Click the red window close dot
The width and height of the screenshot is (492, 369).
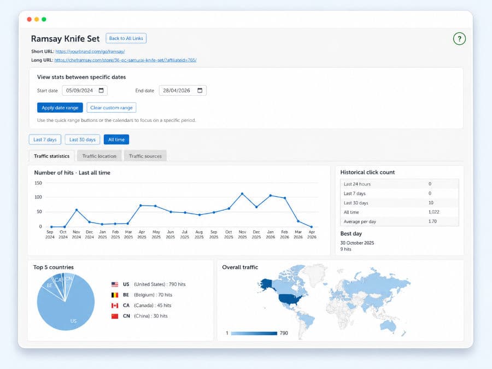(x=29, y=19)
